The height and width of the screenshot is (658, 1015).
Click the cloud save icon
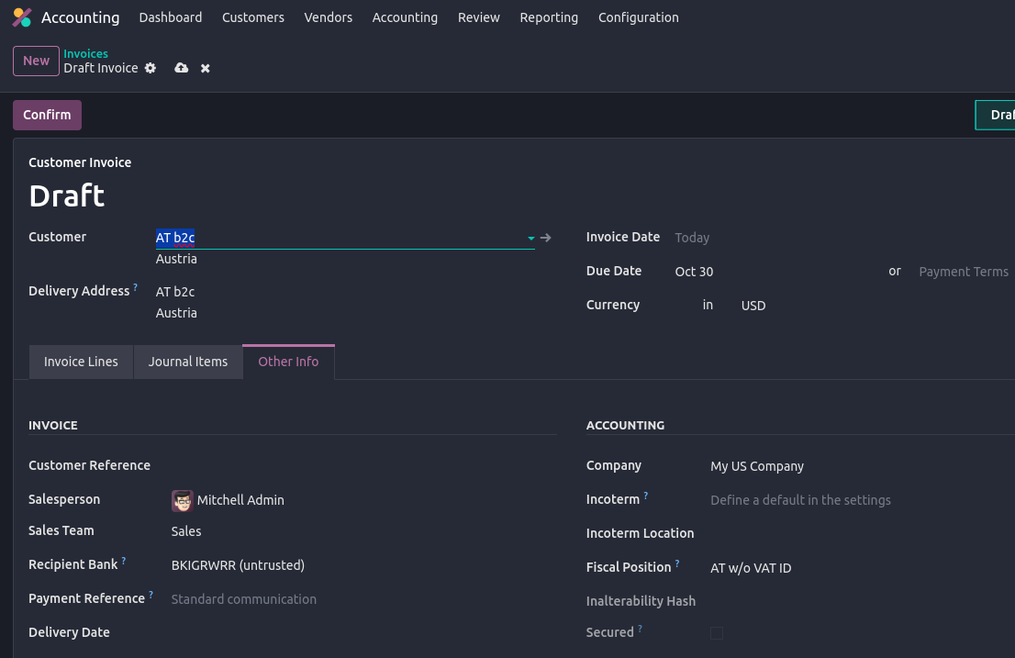(181, 69)
